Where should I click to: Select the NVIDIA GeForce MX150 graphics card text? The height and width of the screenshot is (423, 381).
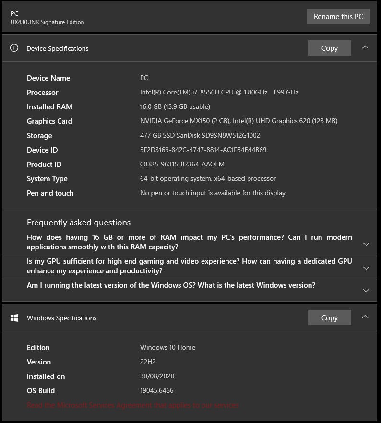(239, 121)
